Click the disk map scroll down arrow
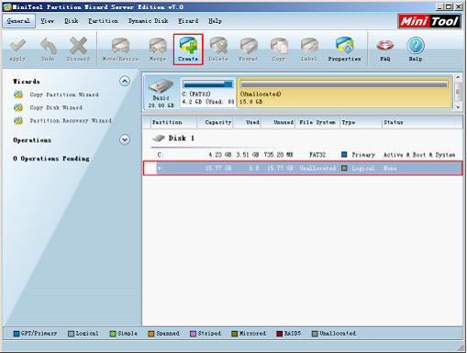 (458, 107)
